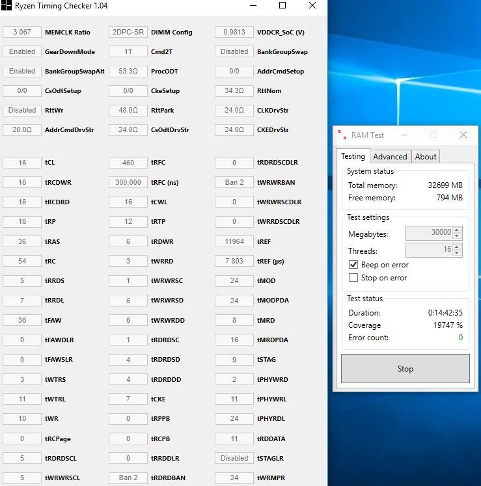This screenshot has height=486, width=481.
Task: Enable the Stop on error checkbox
Action: pos(353,277)
